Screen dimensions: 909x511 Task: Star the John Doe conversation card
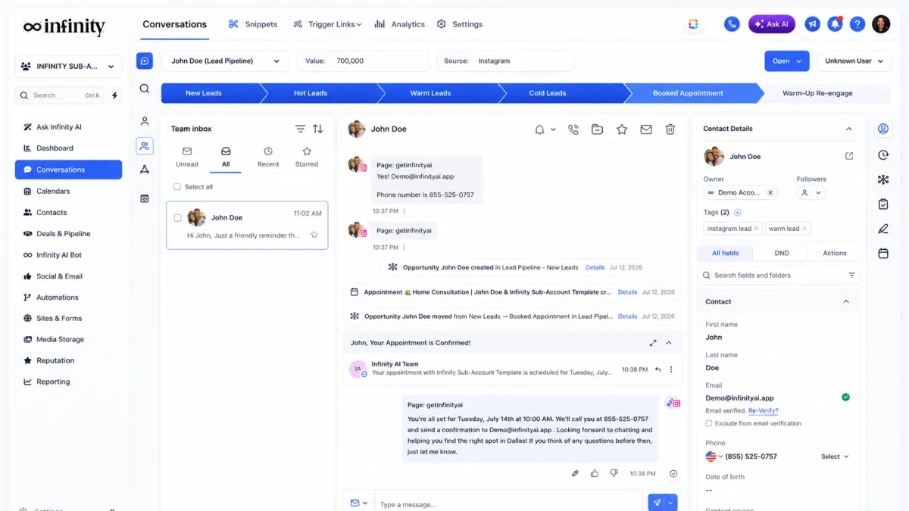[x=314, y=235]
